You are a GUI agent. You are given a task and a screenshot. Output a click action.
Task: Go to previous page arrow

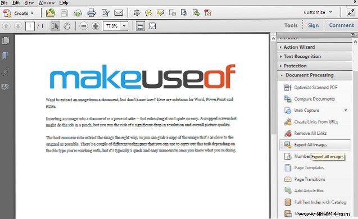click(x=6, y=26)
